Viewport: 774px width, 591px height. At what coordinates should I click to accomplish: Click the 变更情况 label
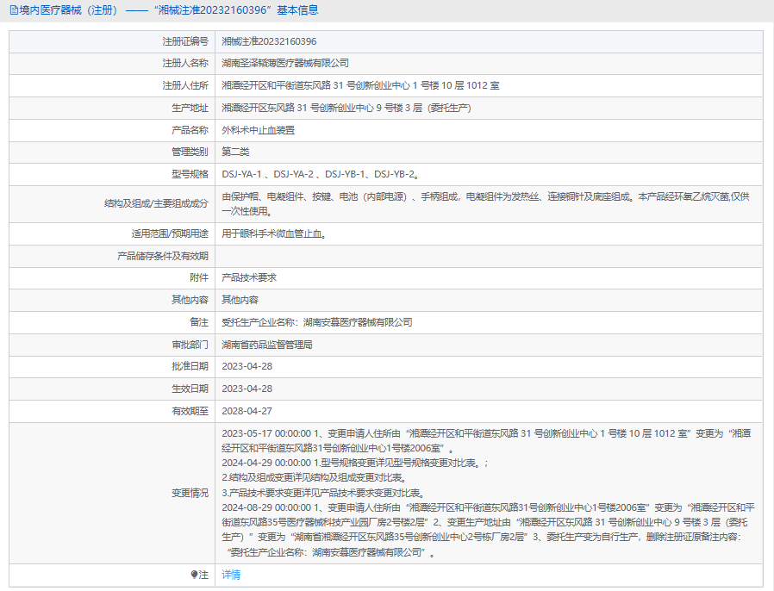(190, 493)
